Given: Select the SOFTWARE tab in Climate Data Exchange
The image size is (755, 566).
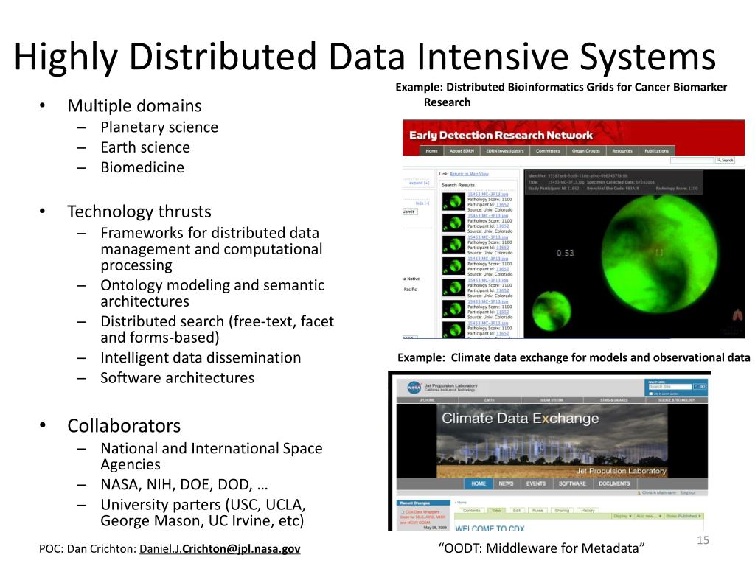Looking at the screenshot, I should (x=572, y=483).
